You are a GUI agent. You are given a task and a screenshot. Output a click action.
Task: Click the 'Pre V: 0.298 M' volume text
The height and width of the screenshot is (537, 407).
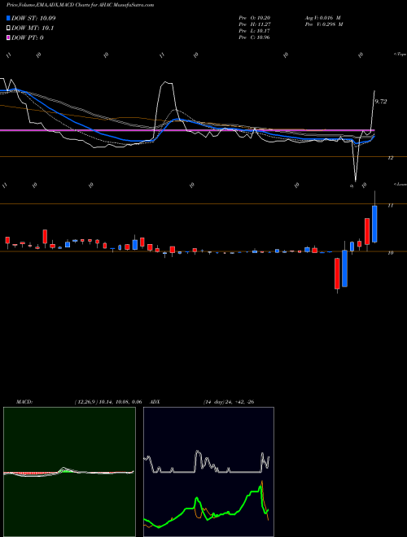pos(323,24)
